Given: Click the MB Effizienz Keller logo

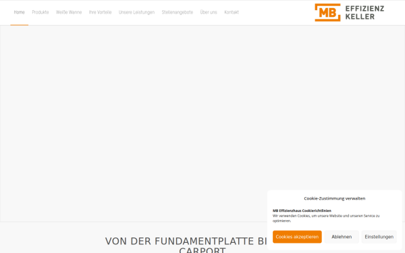Looking at the screenshot, I should (x=350, y=12).
